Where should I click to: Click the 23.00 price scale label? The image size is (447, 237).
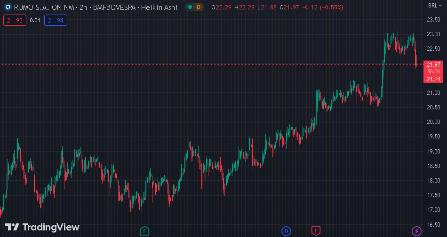click(x=433, y=34)
